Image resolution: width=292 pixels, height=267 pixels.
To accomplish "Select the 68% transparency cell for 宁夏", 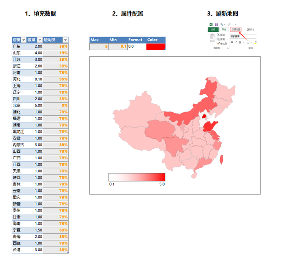I will coord(56,230).
